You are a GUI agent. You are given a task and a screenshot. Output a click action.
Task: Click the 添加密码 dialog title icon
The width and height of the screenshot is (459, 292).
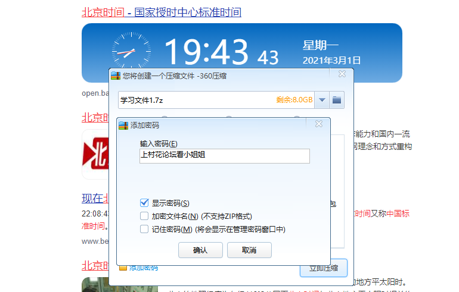[123, 125]
